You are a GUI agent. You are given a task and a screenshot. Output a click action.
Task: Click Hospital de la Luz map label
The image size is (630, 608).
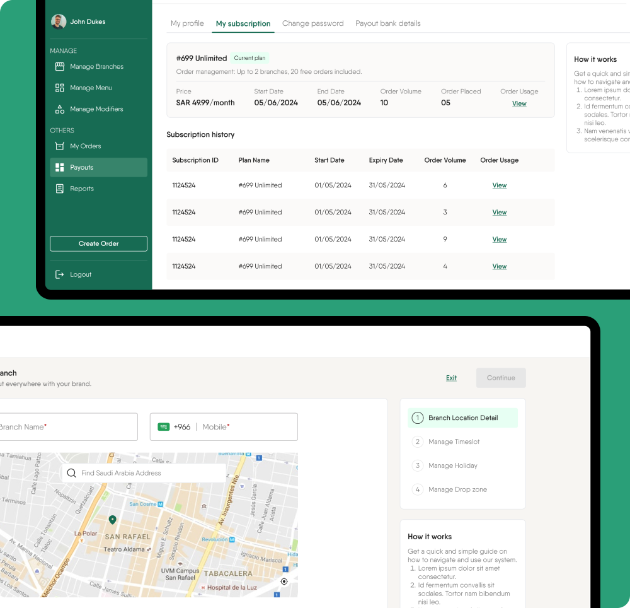232,587
